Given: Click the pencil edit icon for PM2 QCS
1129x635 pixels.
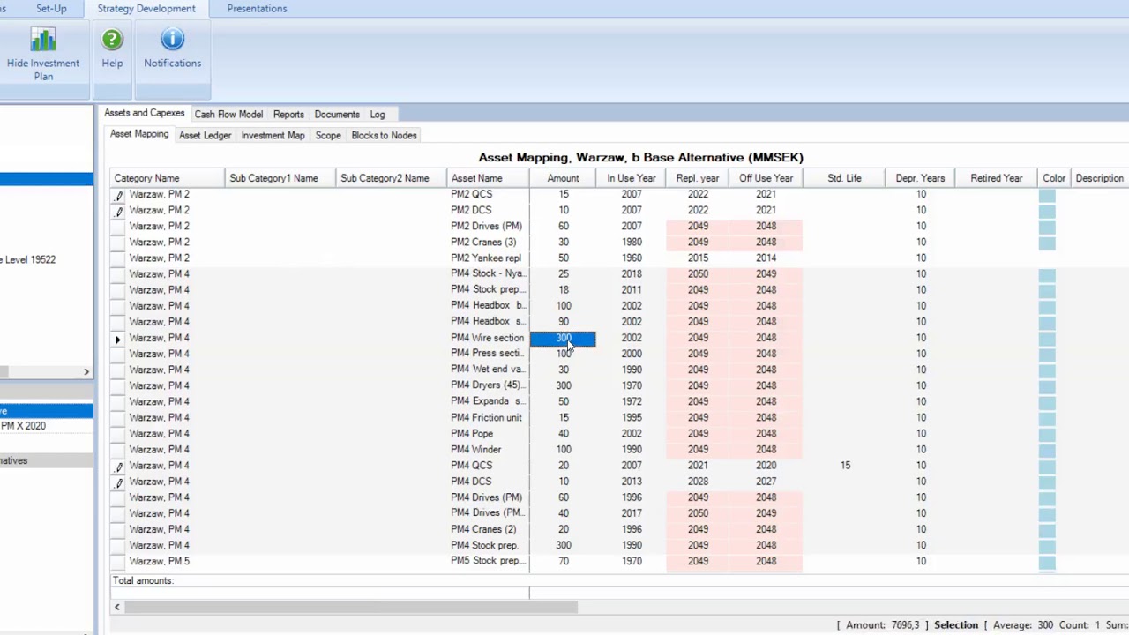Looking at the screenshot, I should tap(118, 195).
